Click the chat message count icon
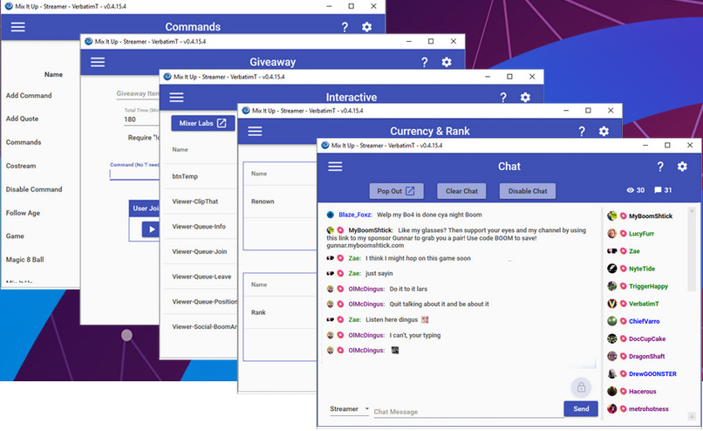 pos(658,190)
